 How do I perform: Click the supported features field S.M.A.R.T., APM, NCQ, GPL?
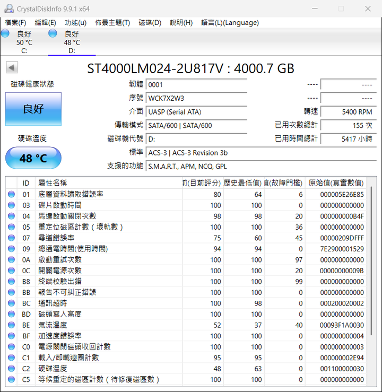pyautogui.click(x=261, y=166)
